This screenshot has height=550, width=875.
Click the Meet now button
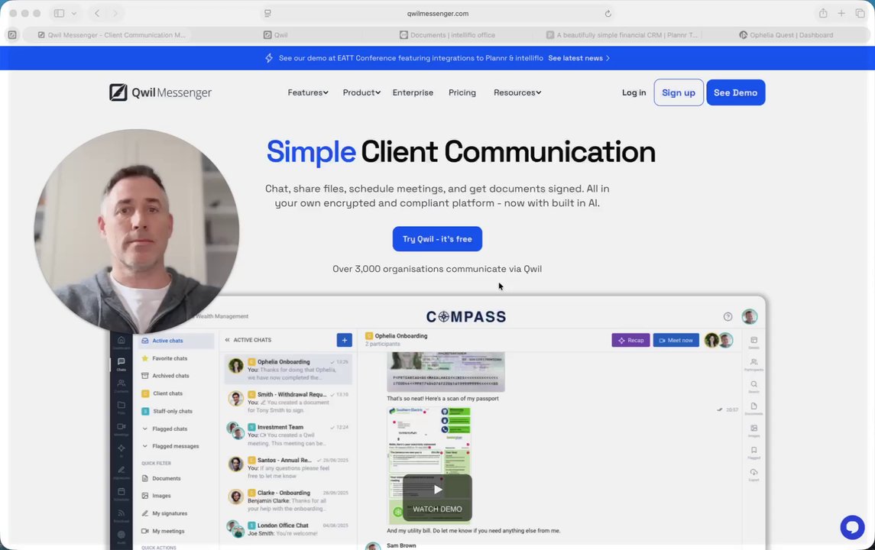tap(676, 340)
